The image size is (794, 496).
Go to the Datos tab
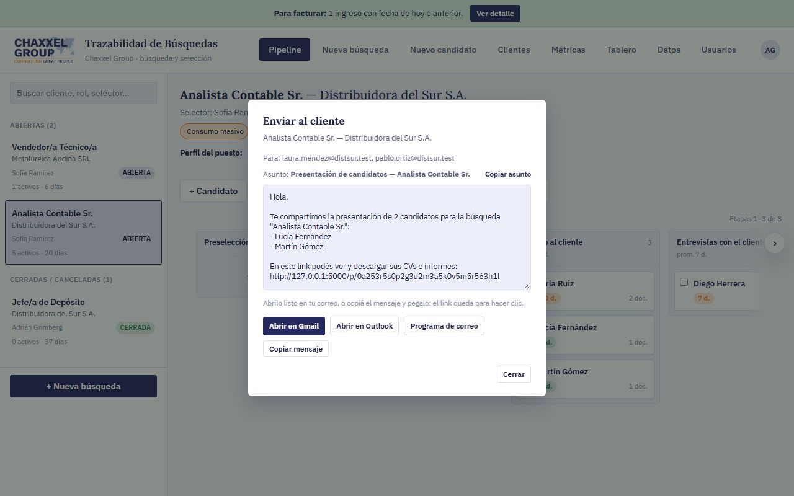[x=669, y=50]
